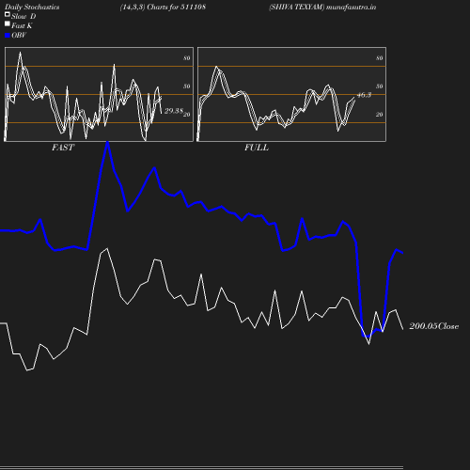470x470 pixels.
Task: Click the FAST stochastic chart panel
Action: pyautogui.click(x=99, y=94)
